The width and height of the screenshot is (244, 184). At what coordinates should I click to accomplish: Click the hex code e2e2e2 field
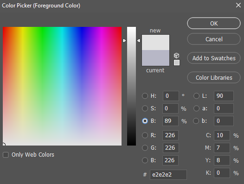pos(168,175)
